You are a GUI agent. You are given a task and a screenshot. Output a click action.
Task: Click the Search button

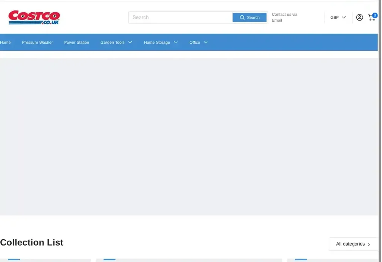[x=249, y=17]
